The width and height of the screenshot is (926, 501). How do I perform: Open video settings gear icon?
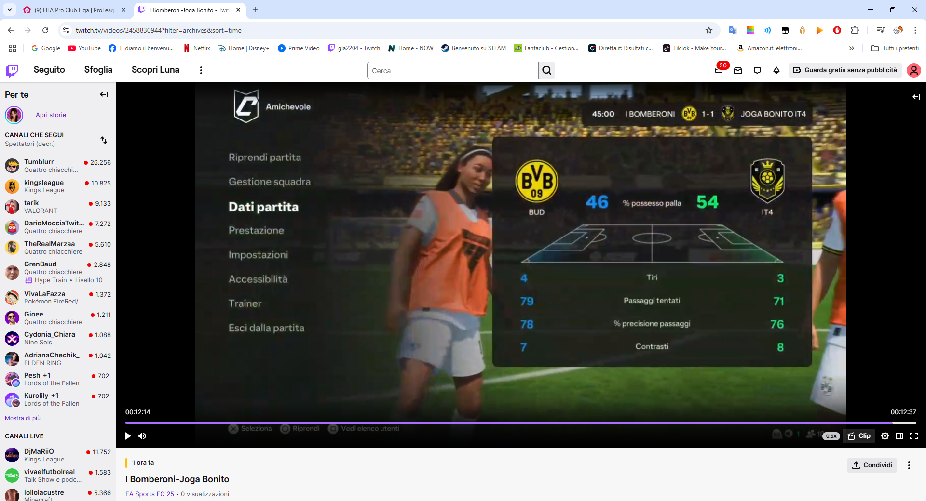tap(885, 436)
